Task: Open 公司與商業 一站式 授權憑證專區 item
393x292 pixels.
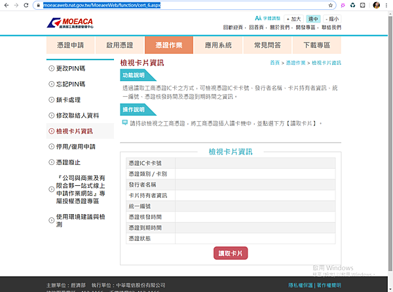Action: [x=81, y=190]
